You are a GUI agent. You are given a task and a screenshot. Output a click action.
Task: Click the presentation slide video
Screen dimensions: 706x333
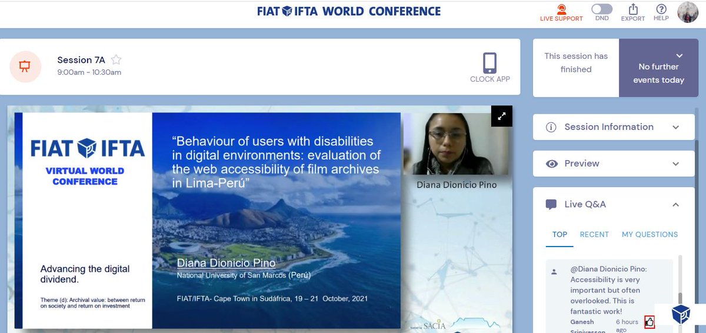pyautogui.click(x=208, y=220)
